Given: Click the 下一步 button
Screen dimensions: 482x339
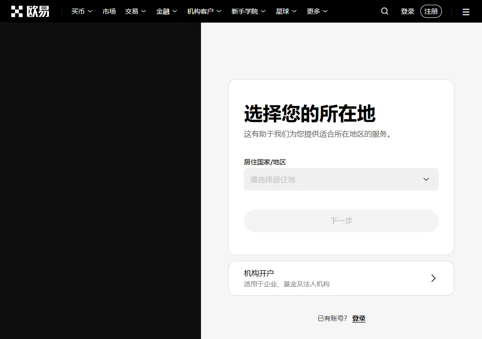Looking at the screenshot, I should tap(341, 220).
